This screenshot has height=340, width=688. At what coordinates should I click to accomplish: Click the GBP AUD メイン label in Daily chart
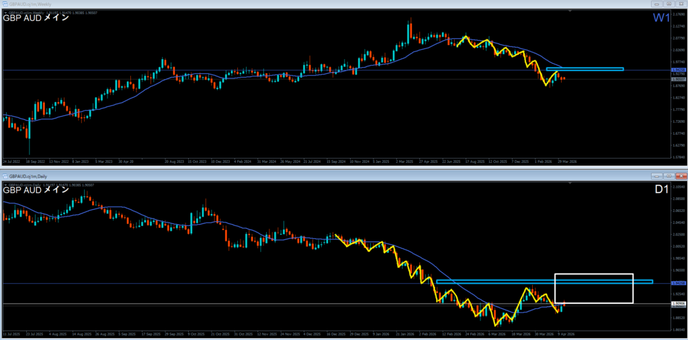tap(36, 190)
